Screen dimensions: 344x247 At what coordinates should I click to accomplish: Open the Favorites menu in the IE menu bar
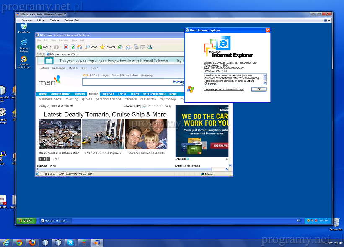click(63, 41)
